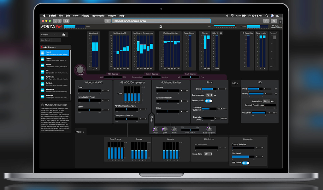Go back with Safari's back arrow
Viewport: 323px width, 190px height.
[55, 21]
